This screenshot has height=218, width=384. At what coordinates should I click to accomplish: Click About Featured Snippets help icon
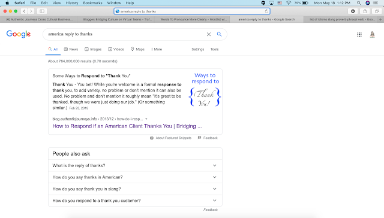click(152, 138)
